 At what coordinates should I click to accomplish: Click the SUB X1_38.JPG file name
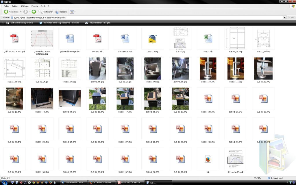click(x=153, y=172)
